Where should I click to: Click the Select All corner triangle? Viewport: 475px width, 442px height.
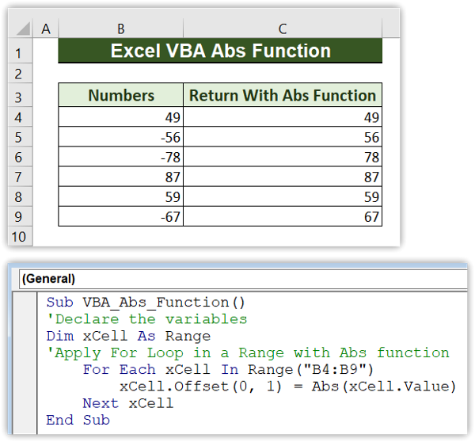23,29
